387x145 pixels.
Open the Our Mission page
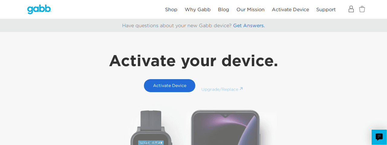tap(250, 10)
